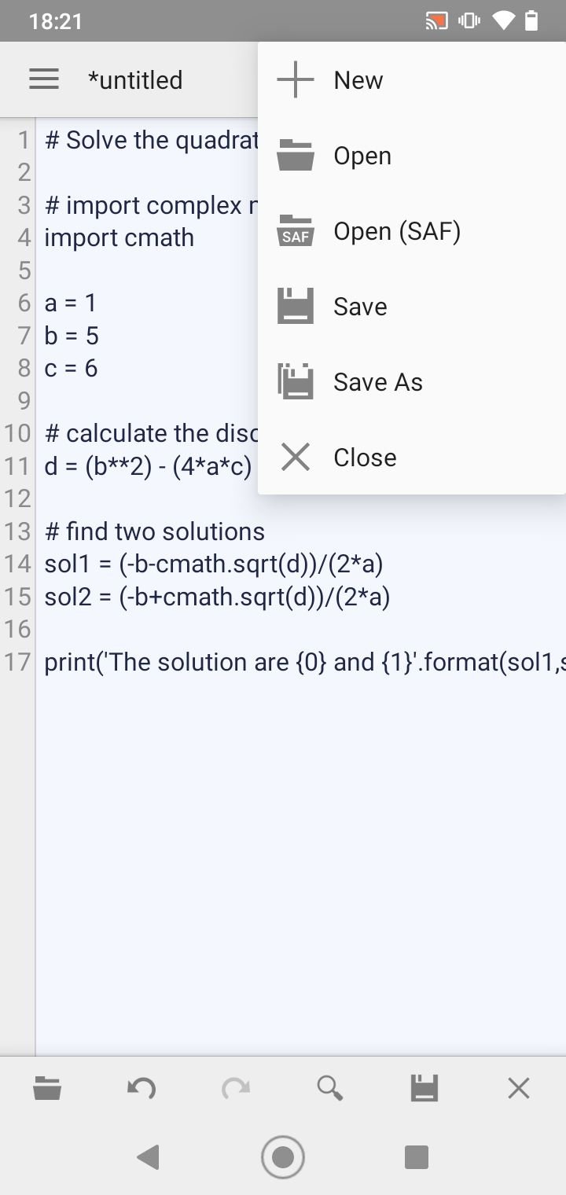Choose Open in the popup menu
Screen dimensions: 566x1195
tap(412, 156)
